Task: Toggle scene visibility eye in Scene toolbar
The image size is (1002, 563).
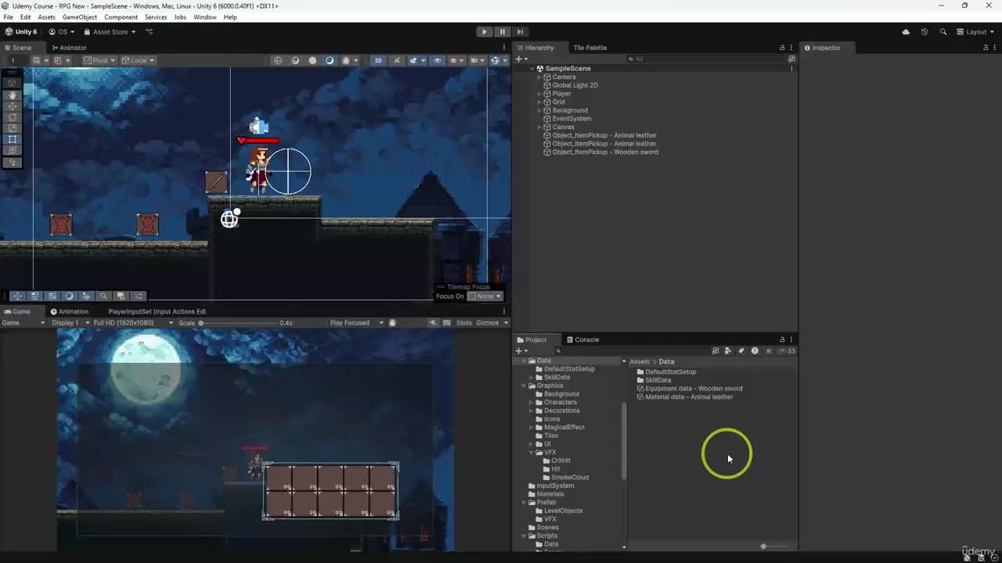Action: pyautogui.click(x=438, y=60)
